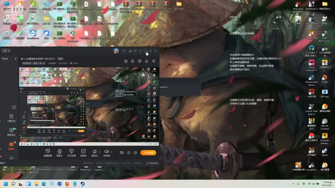
Task: Open Origin desktop shortcut
Action: (325, 79)
